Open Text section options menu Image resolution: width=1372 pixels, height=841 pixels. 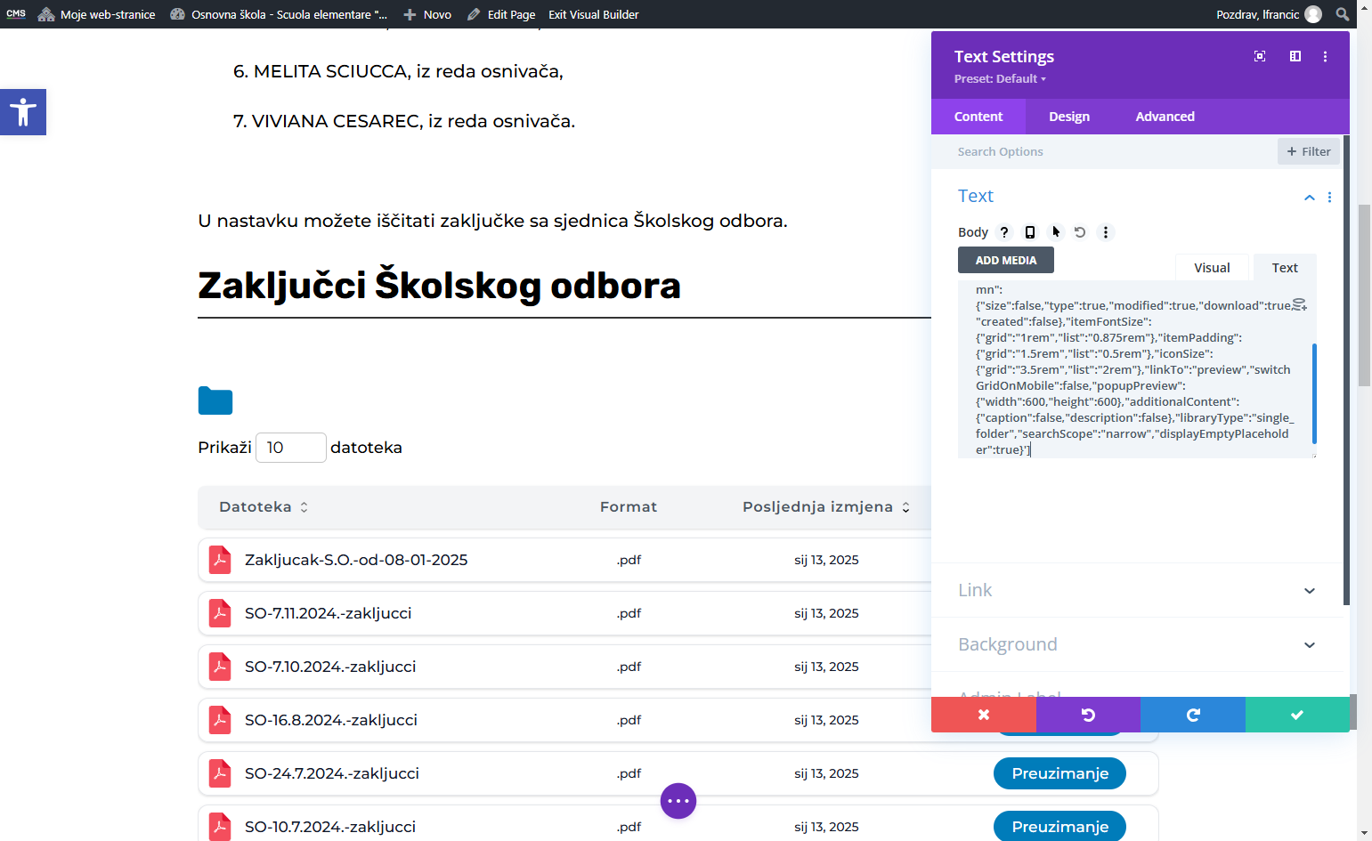1330,197
